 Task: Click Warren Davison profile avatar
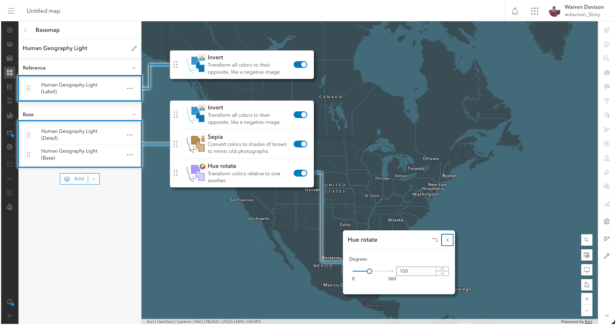(554, 11)
